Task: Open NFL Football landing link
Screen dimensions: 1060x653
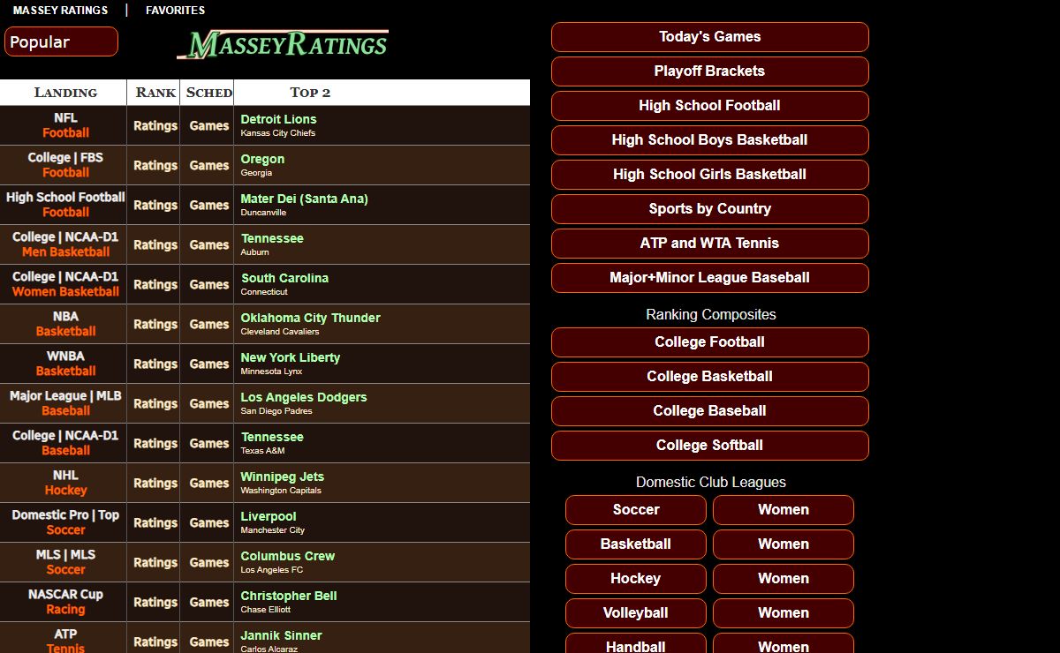Action: [65, 125]
